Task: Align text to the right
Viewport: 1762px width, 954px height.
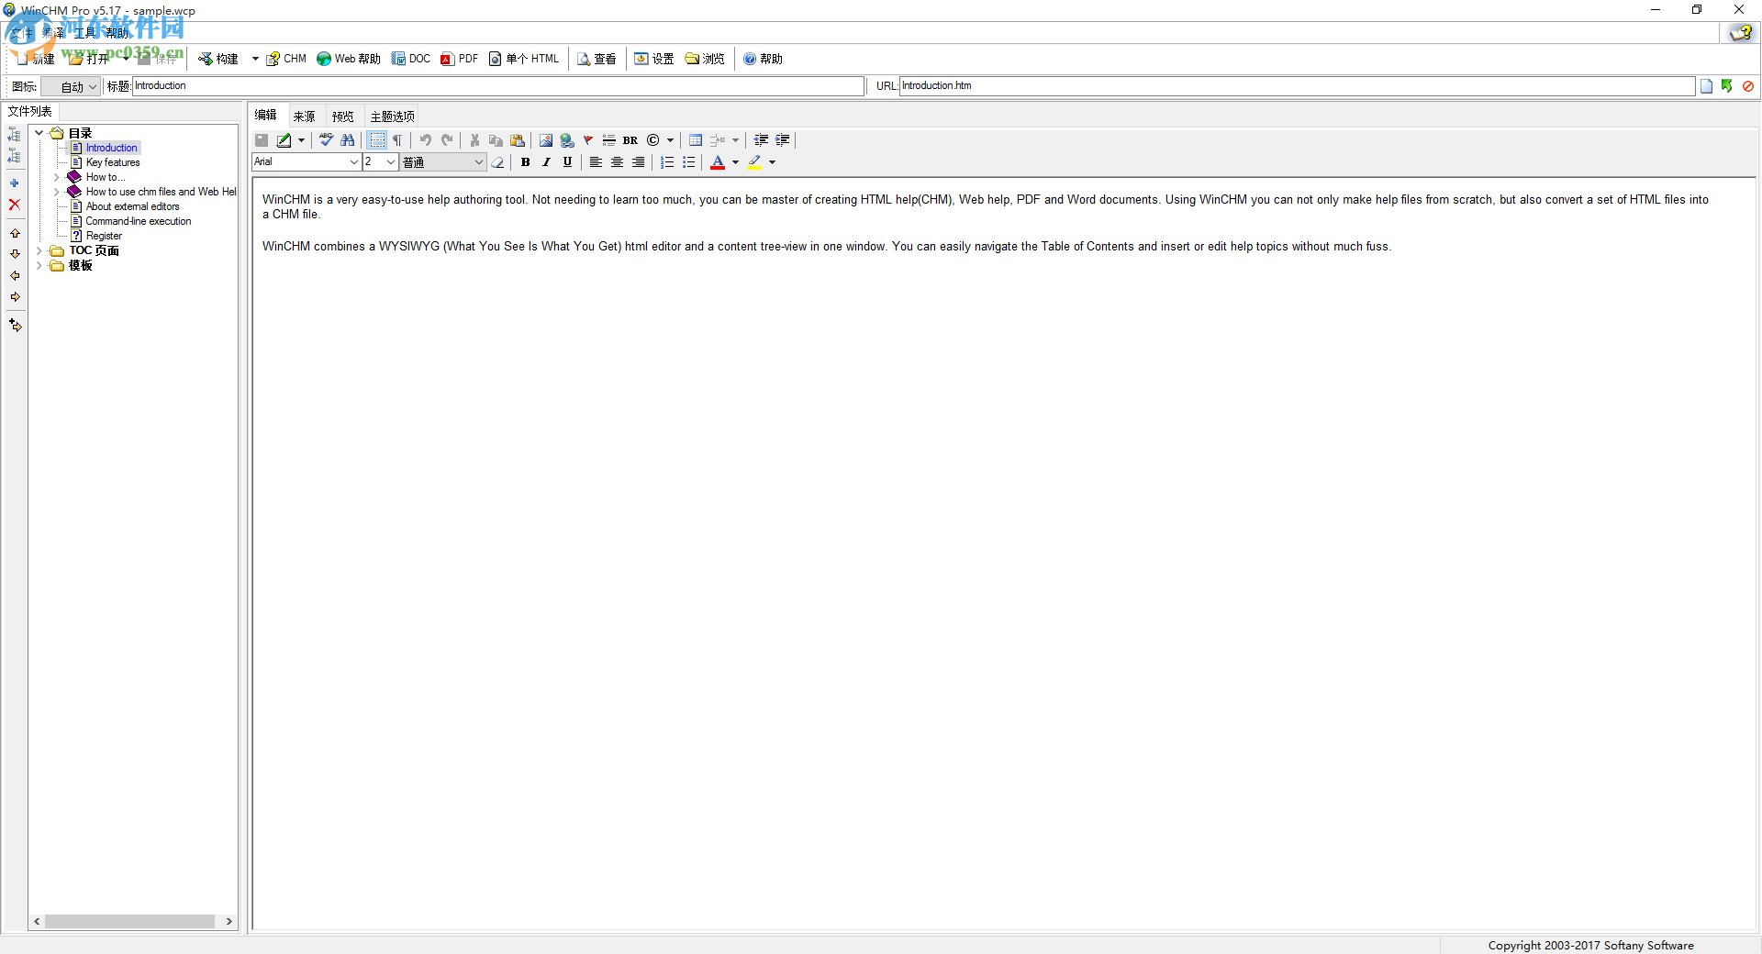Action: click(638, 162)
